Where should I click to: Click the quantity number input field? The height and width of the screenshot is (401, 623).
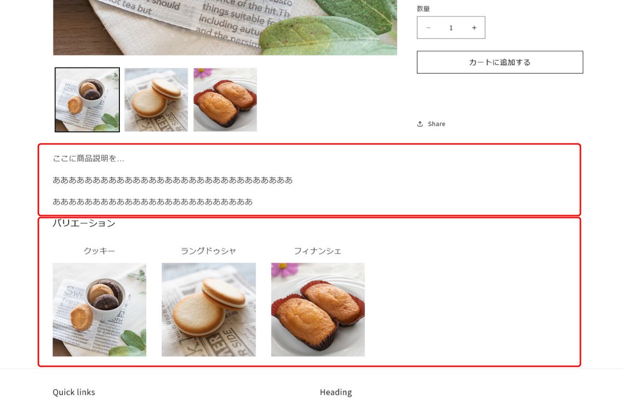coord(451,28)
